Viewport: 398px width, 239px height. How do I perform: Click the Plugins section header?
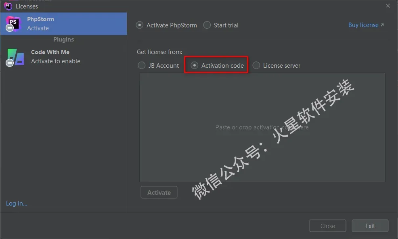(63, 39)
